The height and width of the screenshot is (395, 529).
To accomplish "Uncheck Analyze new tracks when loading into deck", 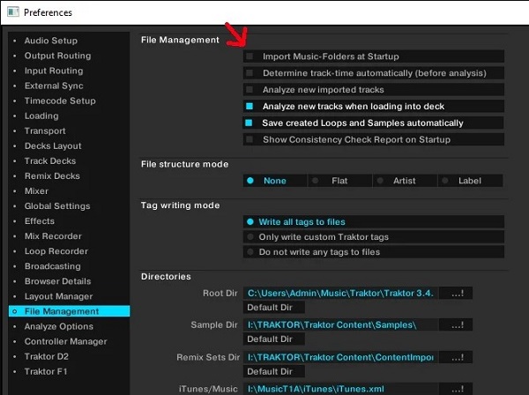I will [250, 107].
